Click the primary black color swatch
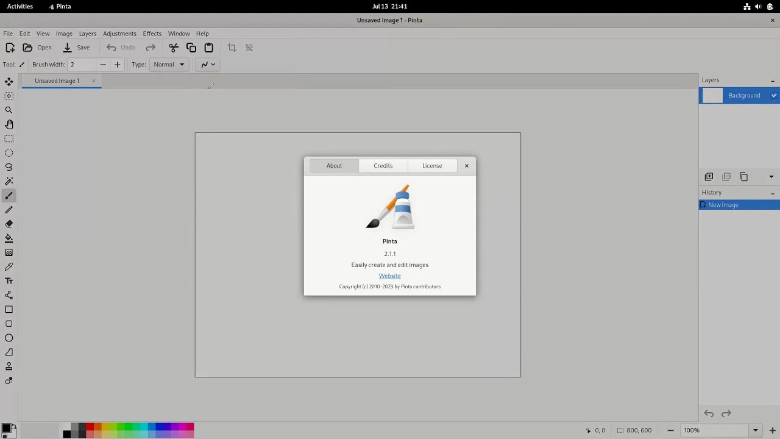The width and height of the screenshot is (780, 439). [x=6, y=427]
